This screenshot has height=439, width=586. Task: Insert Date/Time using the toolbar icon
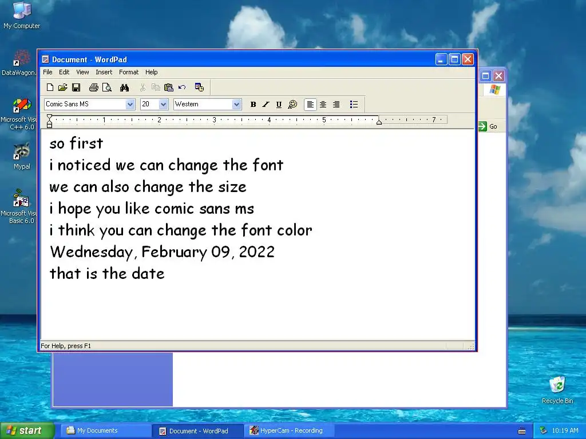point(199,87)
